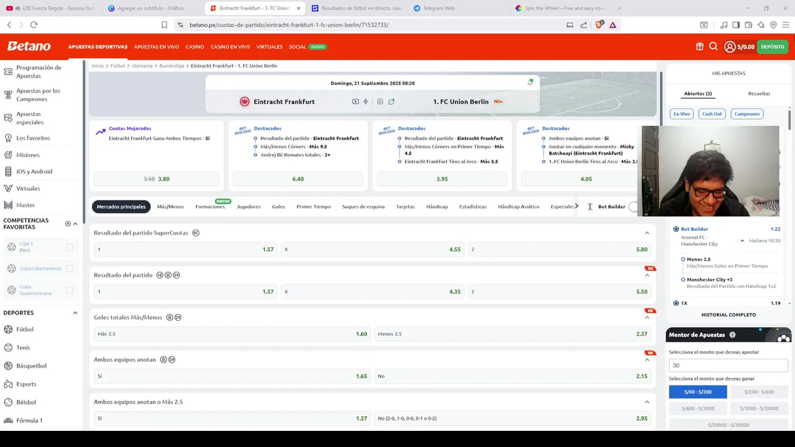This screenshot has width=795, height=447.
Task: Select Más 2.5 goals odds 1.60
Action: point(232,334)
